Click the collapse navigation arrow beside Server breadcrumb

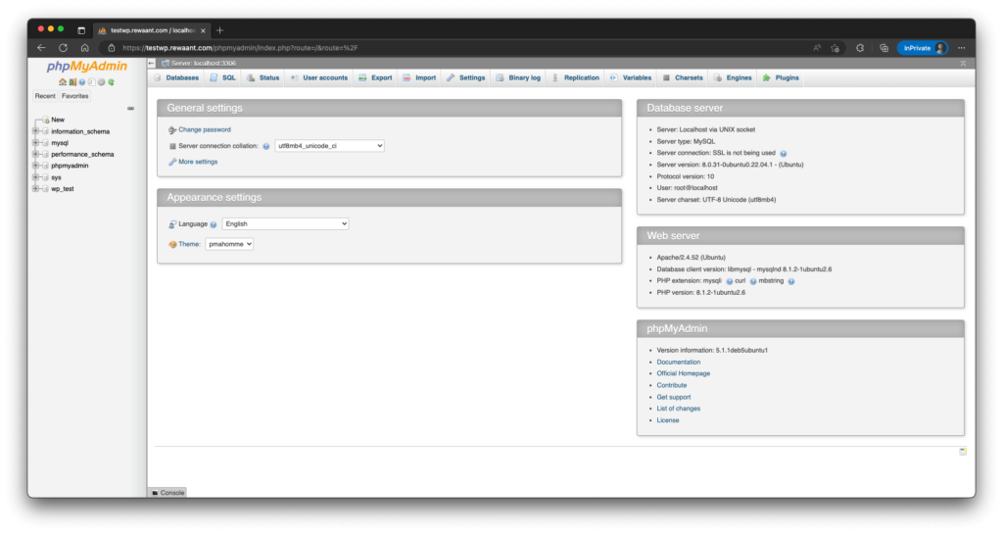pyautogui.click(x=152, y=64)
